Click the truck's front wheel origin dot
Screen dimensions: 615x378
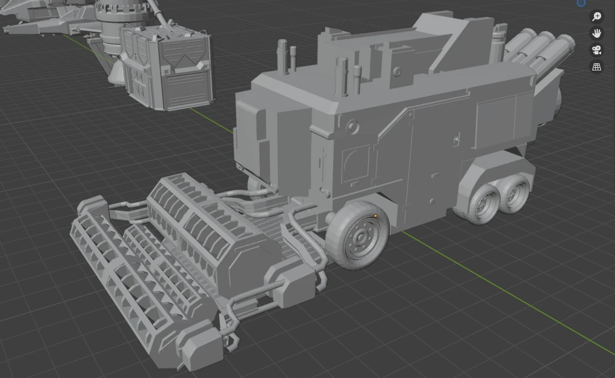375,216
